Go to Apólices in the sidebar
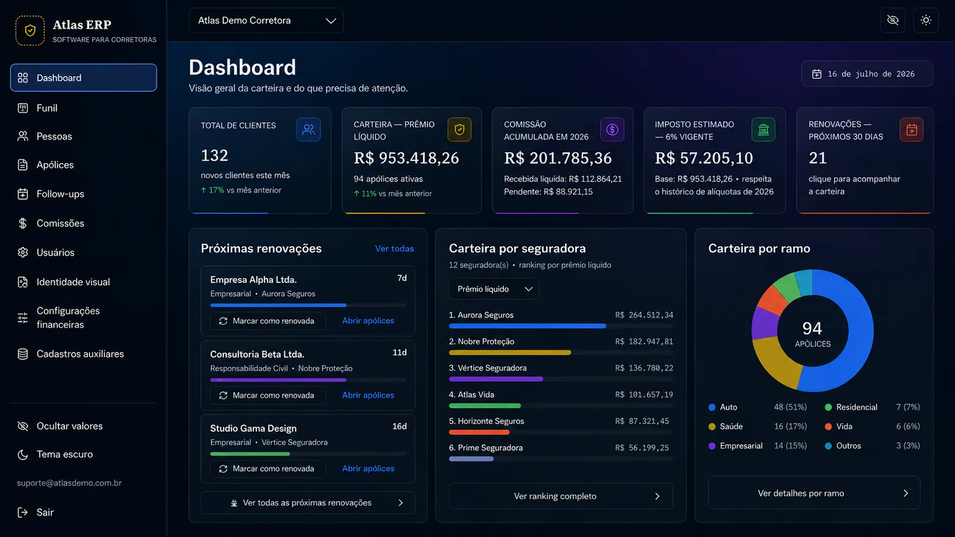Screen dimensions: 955x537 tap(84, 165)
